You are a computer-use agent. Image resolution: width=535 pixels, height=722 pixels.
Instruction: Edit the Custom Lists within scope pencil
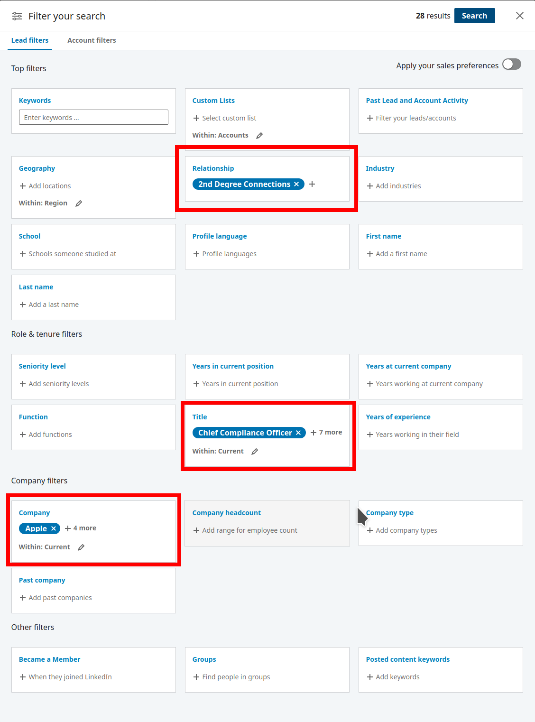tap(259, 136)
